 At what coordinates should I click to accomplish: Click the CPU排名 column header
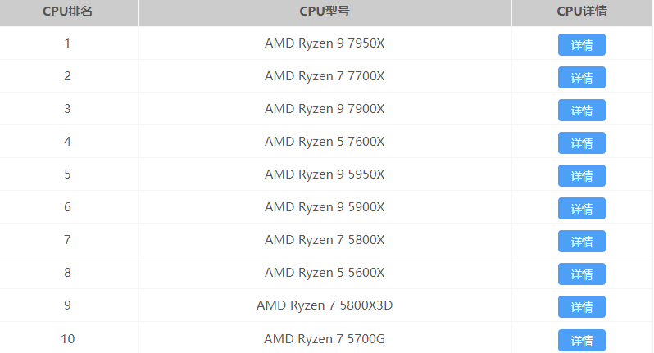click(x=67, y=11)
